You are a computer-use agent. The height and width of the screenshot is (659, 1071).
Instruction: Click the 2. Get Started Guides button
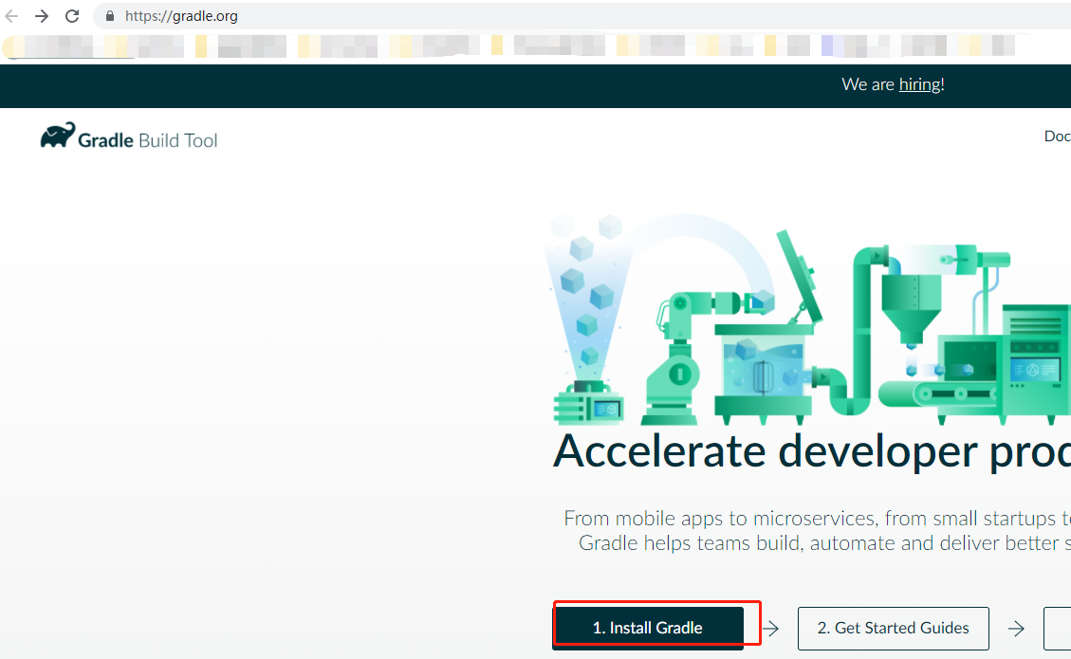[x=893, y=628]
